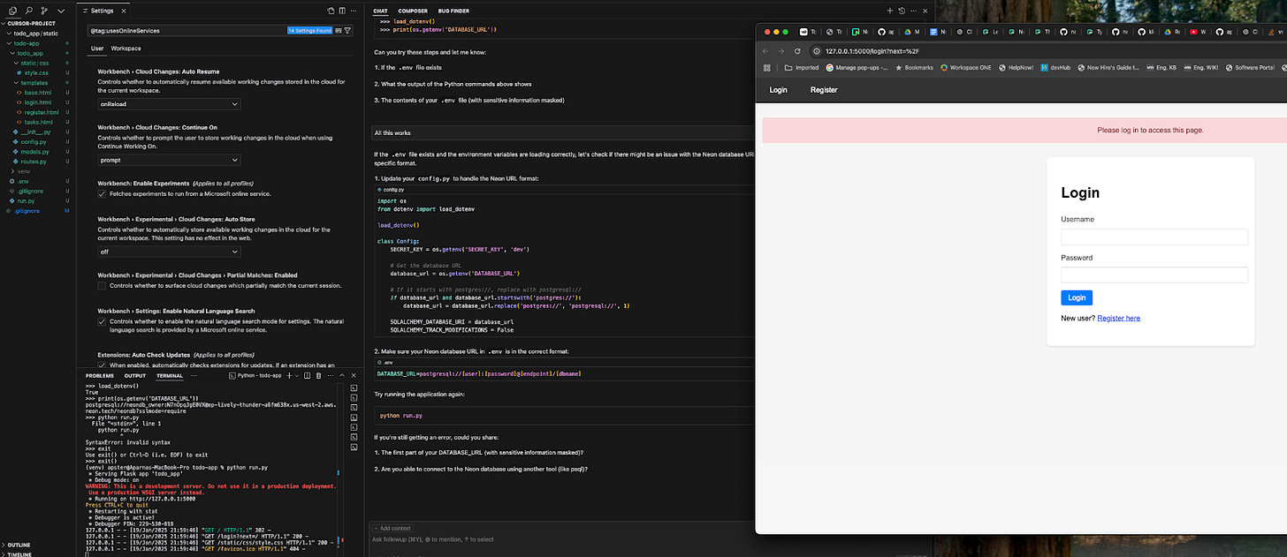
Task: Collapse the todo_app/static folder
Action: (34, 34)
